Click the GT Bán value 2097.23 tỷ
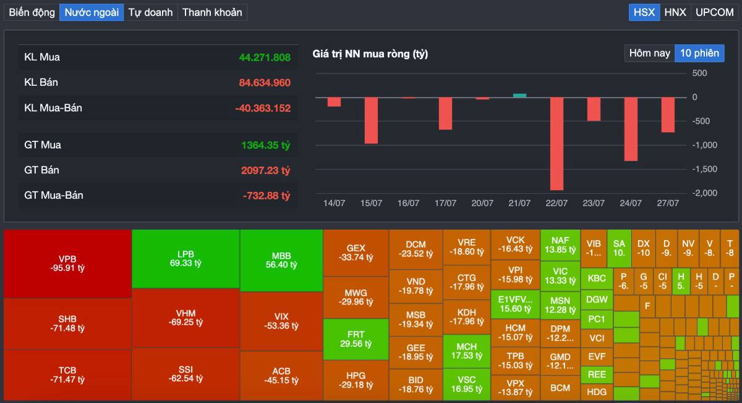This screenshot has height=403, width=742. 266,170
